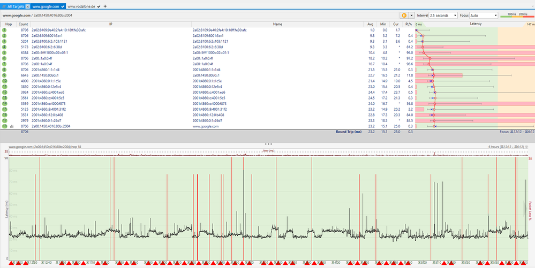Image resolution: width=535 pixels, height=268 pixels.
Task: Click the hop 1 green circle icon
Action: click(4, 30)
